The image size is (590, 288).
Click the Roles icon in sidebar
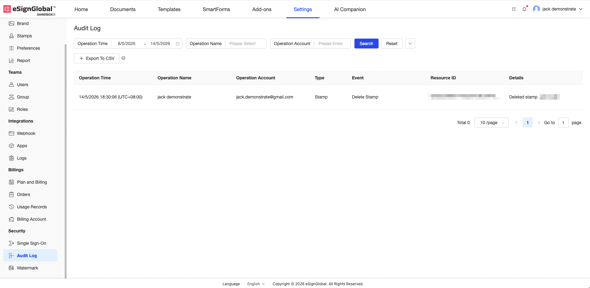coord(11,109)
